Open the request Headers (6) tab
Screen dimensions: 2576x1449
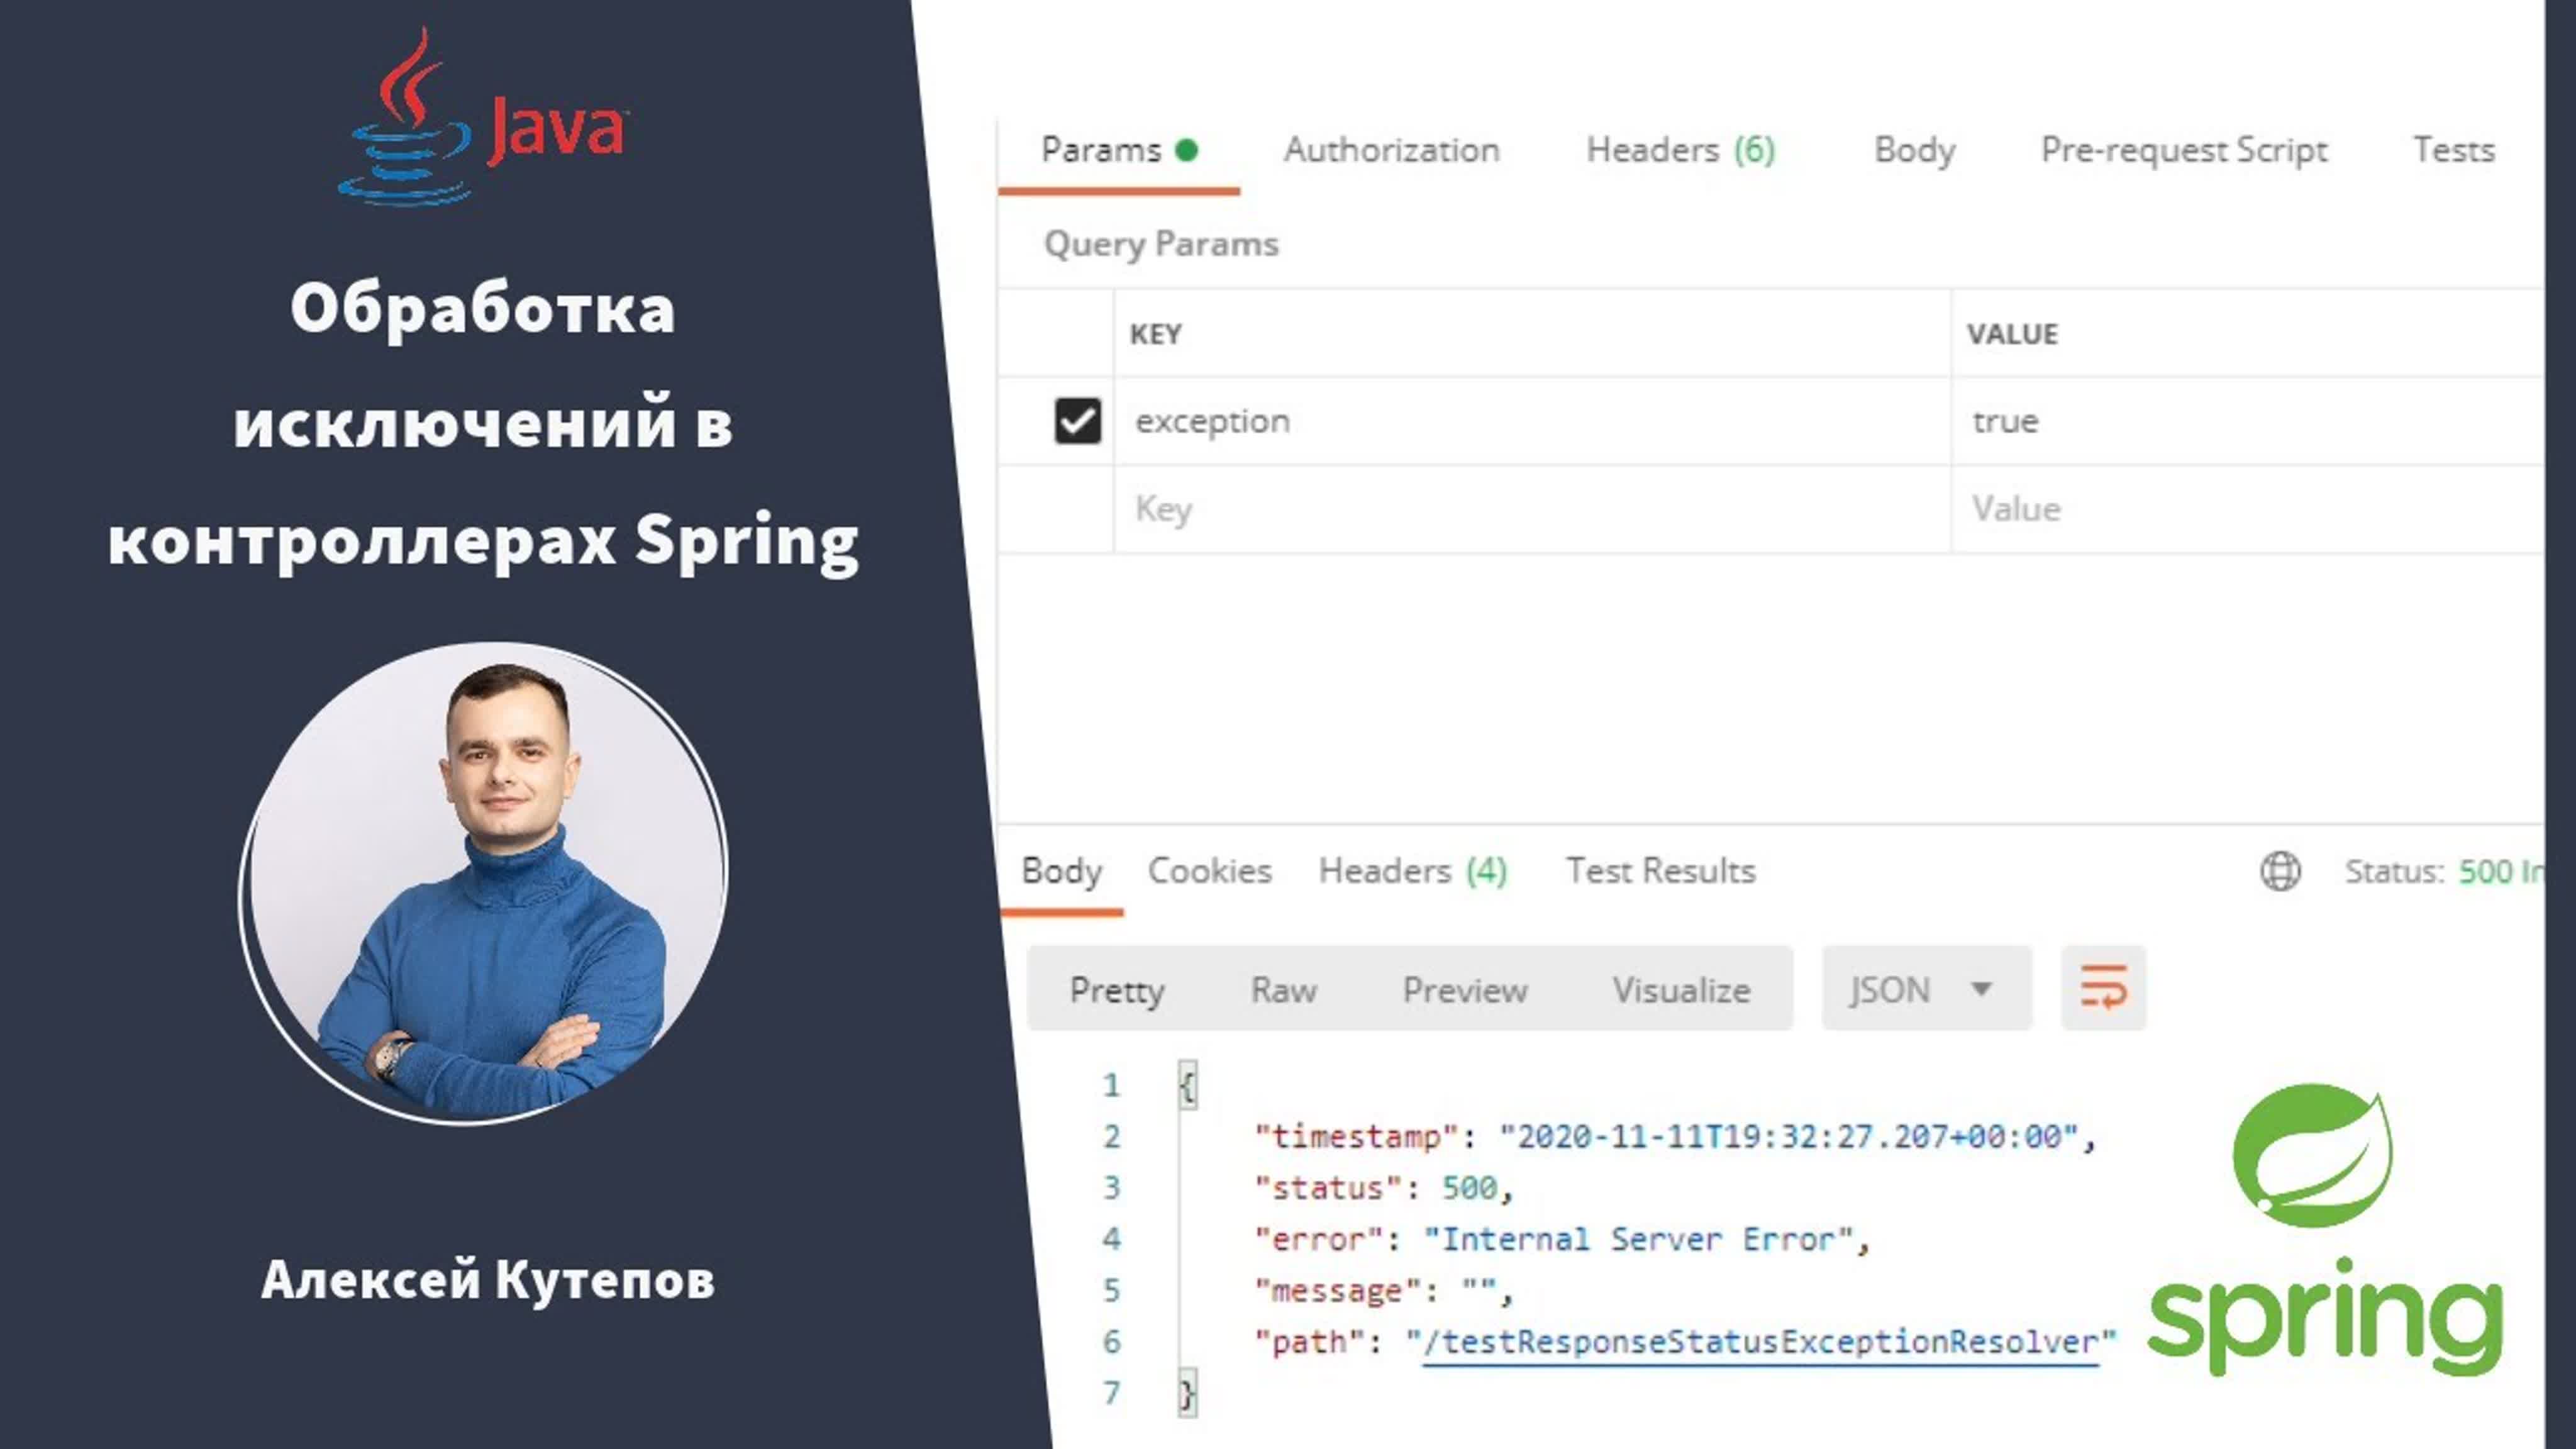(x=1680, y=150)
